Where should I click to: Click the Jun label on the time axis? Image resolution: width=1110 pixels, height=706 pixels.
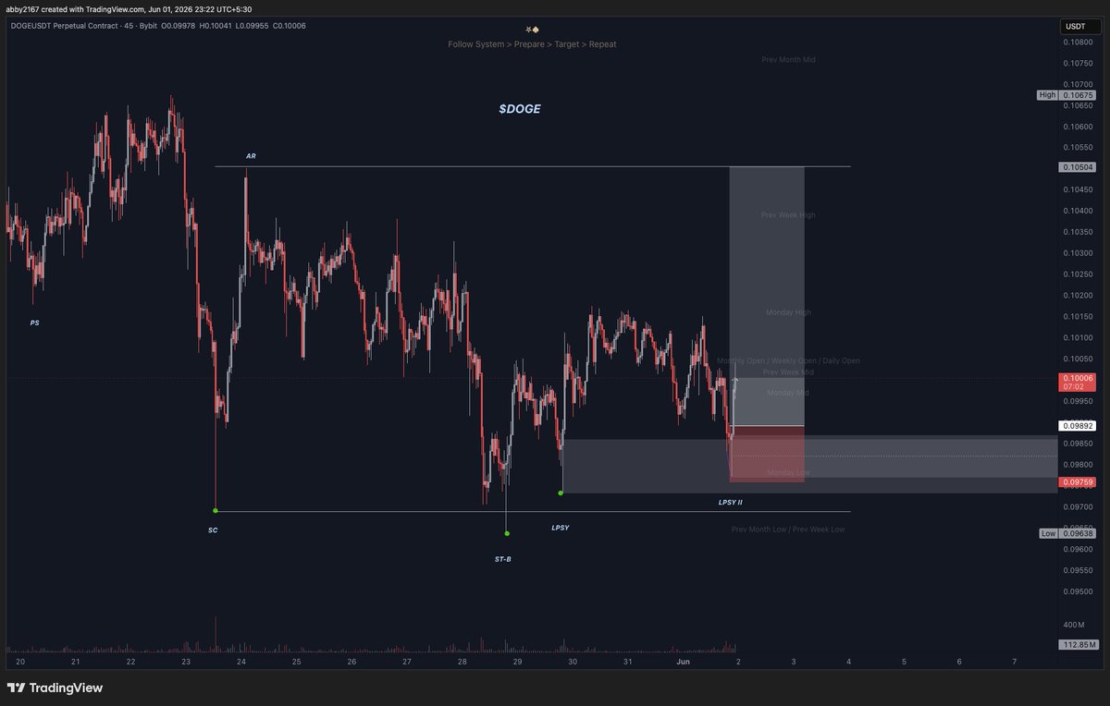(683, 662)
